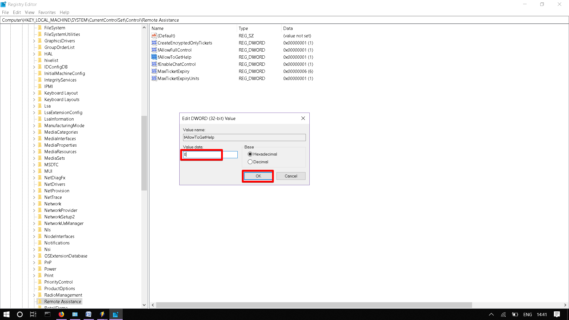This screenshot has width=569, height=320.
Task: Click the FileSystem folder icon
Action: pyautogui.click(x=40, y=28)
